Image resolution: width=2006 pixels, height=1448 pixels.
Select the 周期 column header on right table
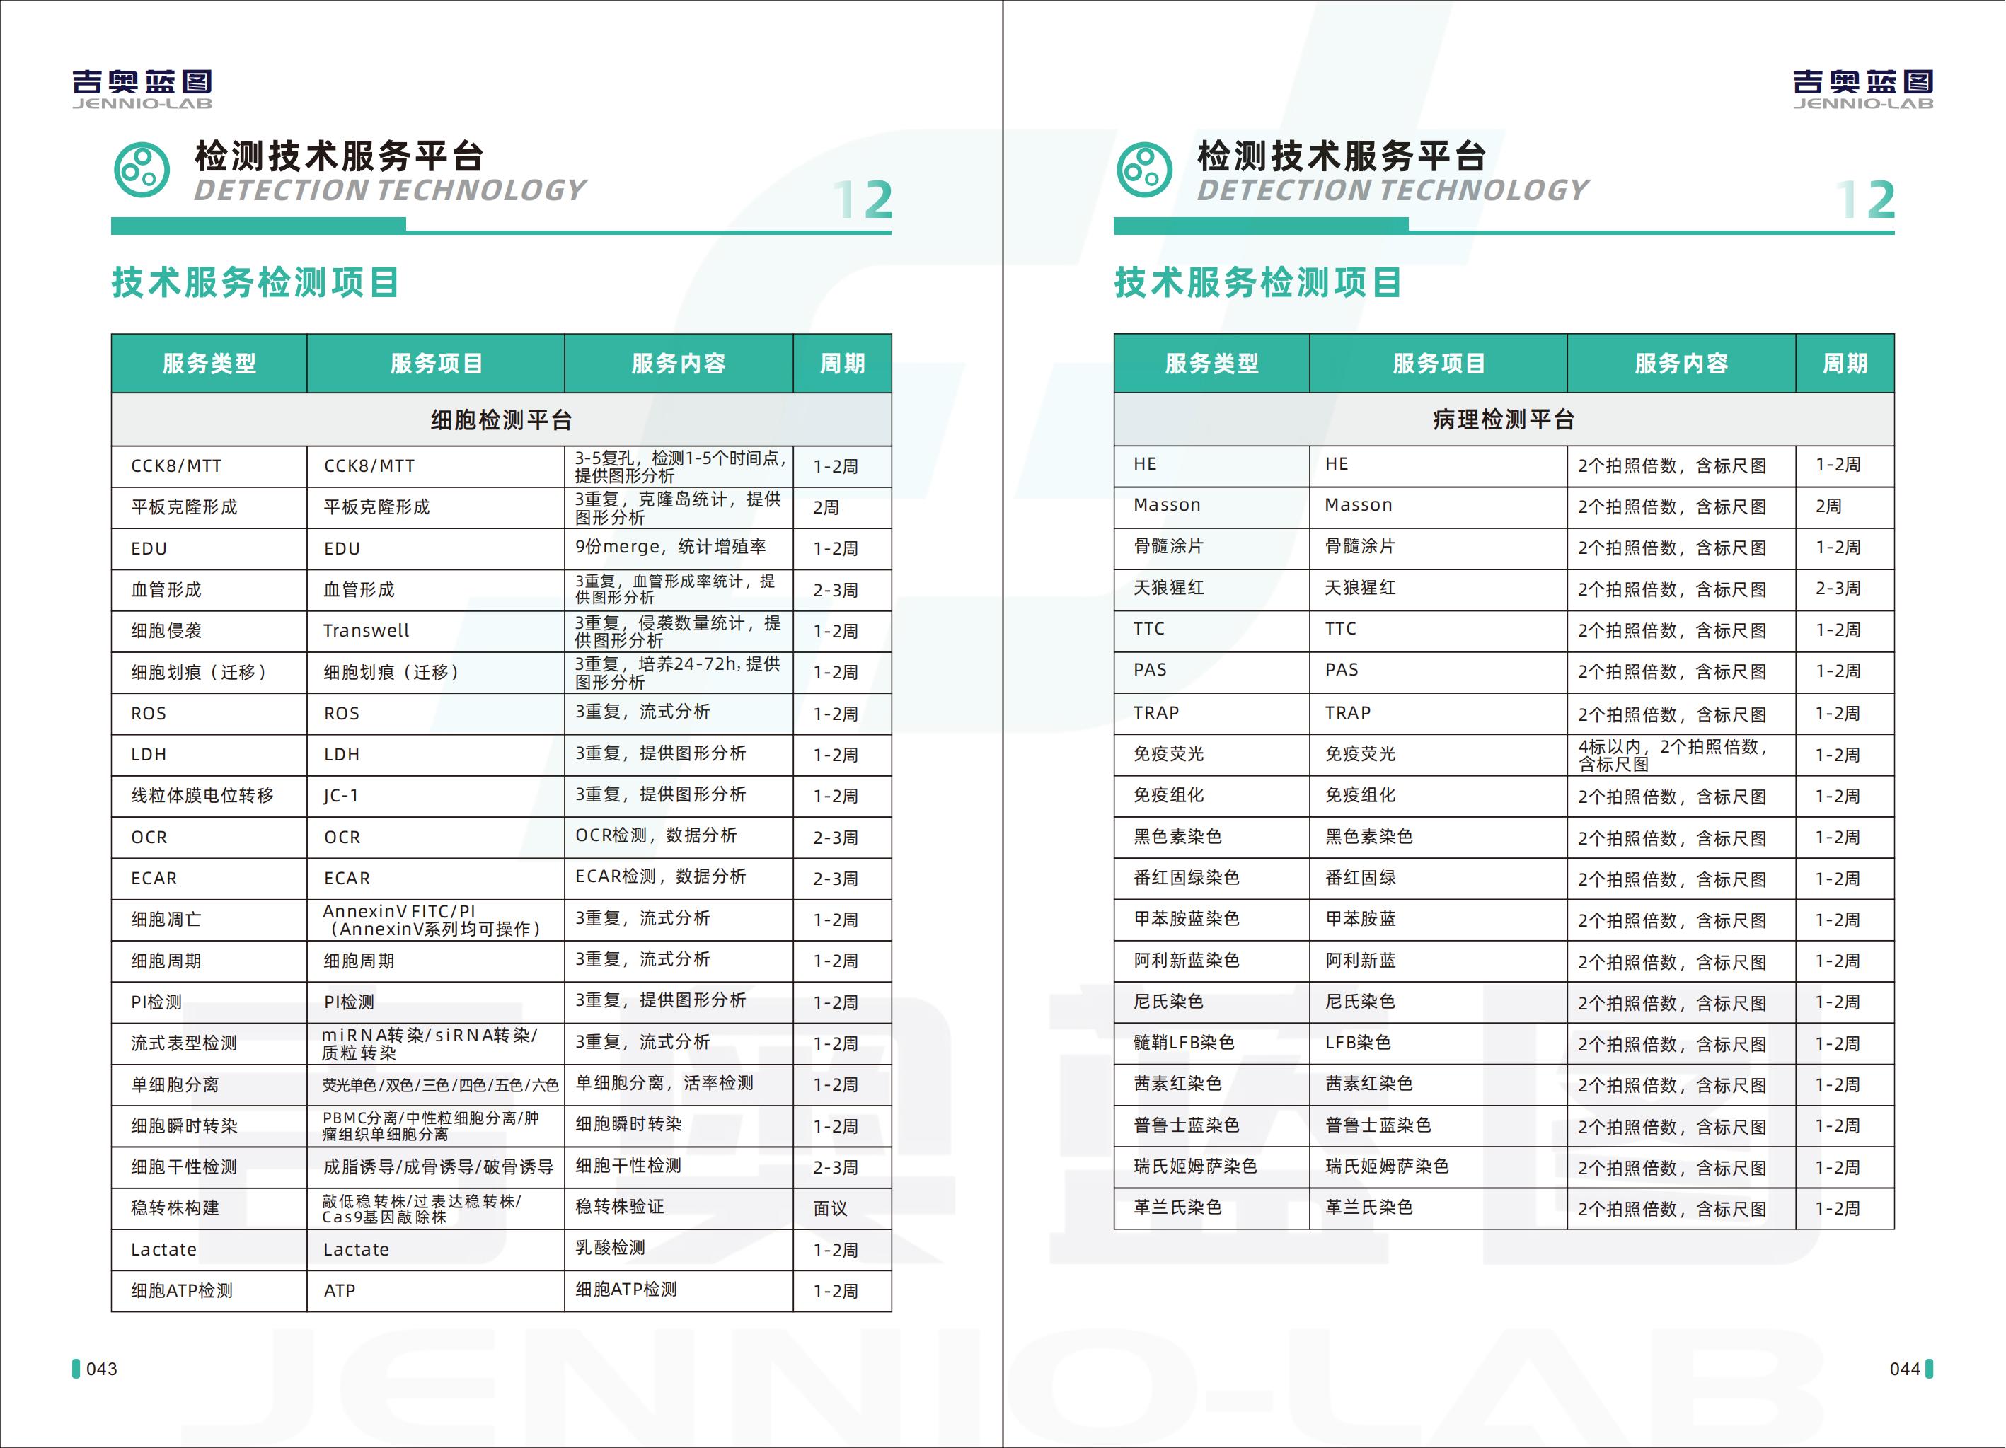point(1844,364)
